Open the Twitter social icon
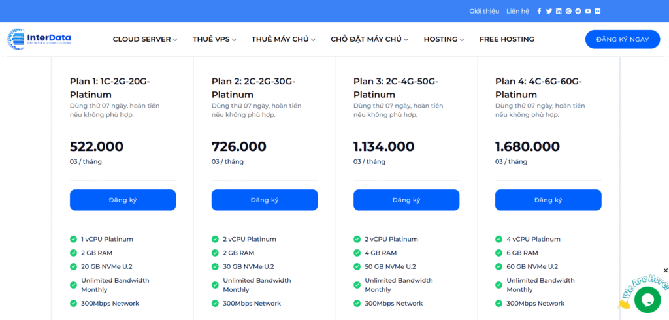 [549, 11]
